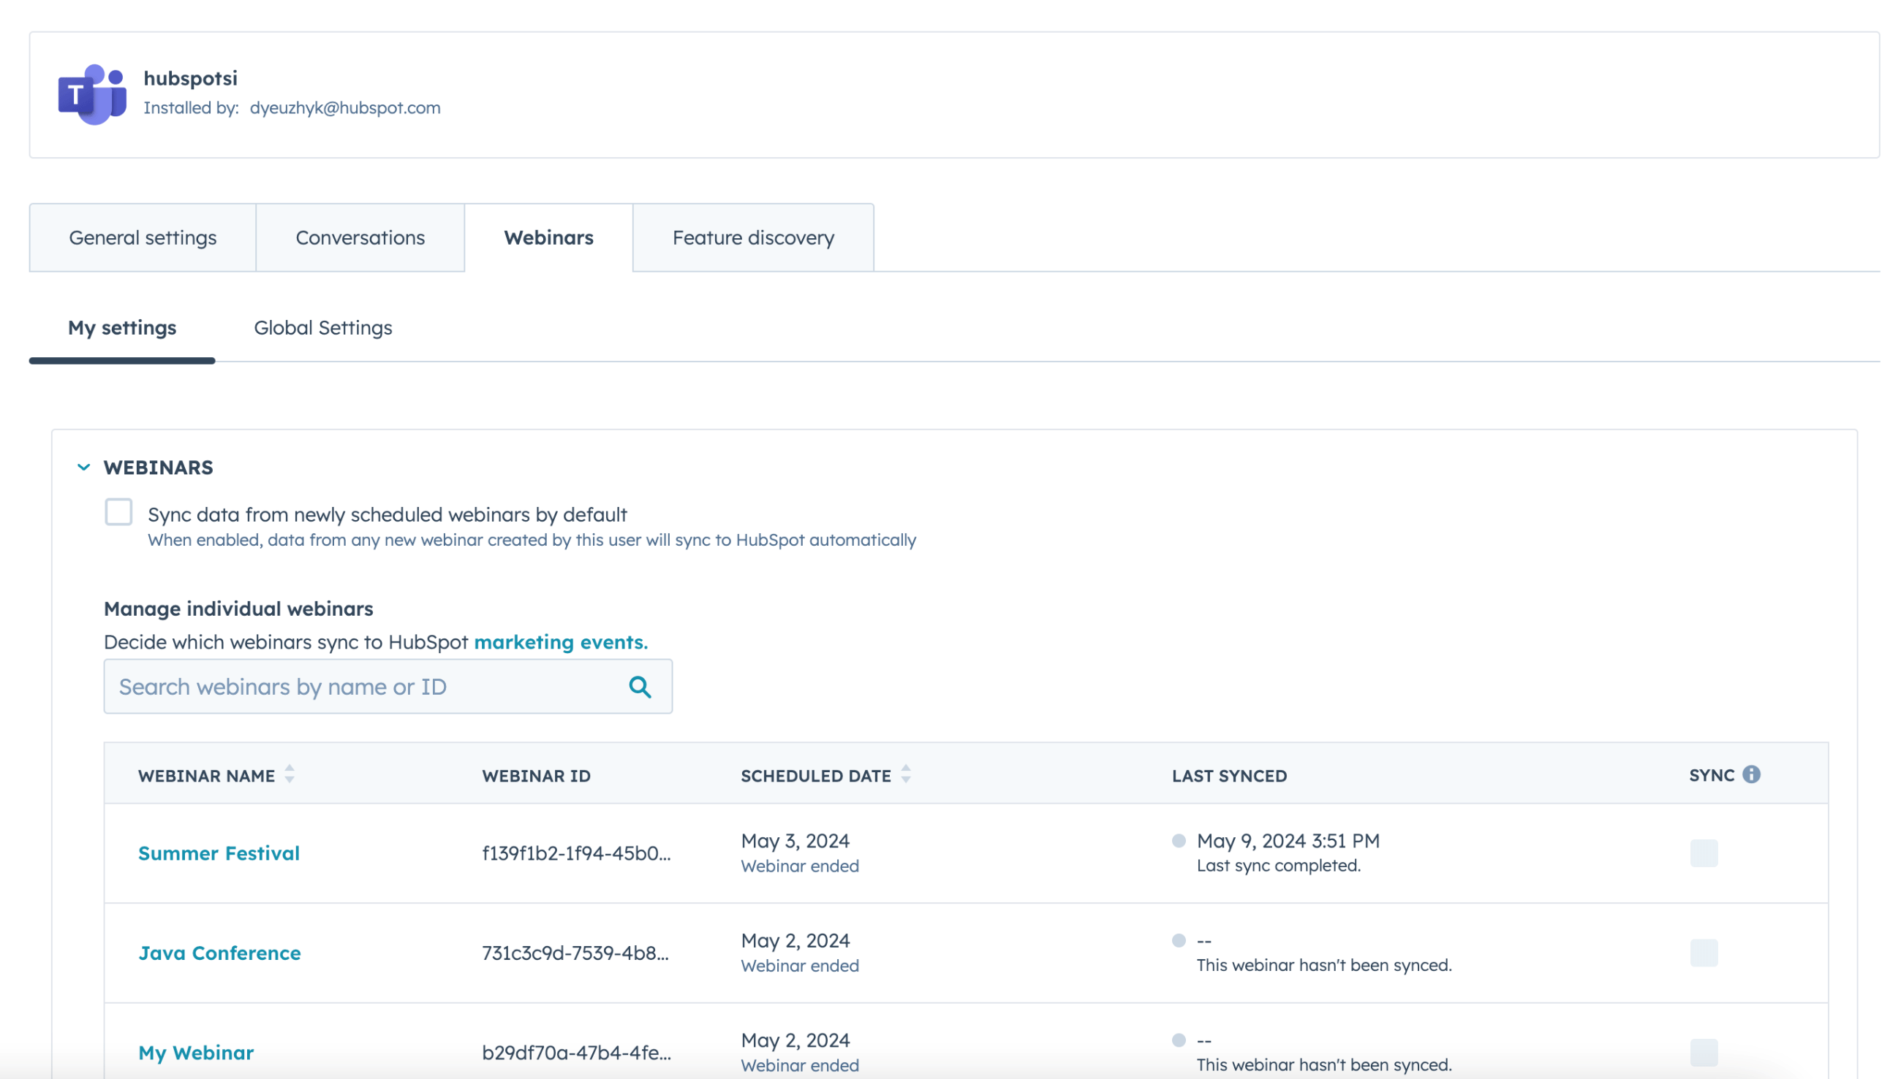Viewport: 1901px width, 1079px height.
Task: Open the Summer Festival webinar details
Action: [x=219, y=853]
